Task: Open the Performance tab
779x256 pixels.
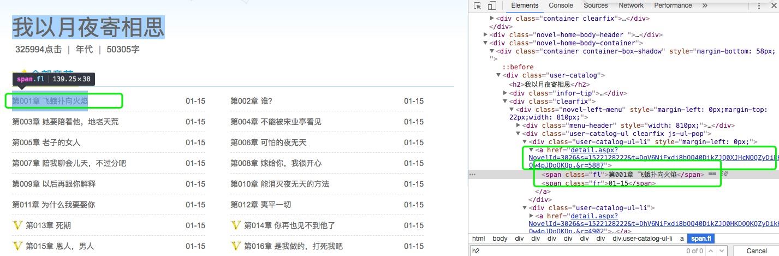Action: 673,5
